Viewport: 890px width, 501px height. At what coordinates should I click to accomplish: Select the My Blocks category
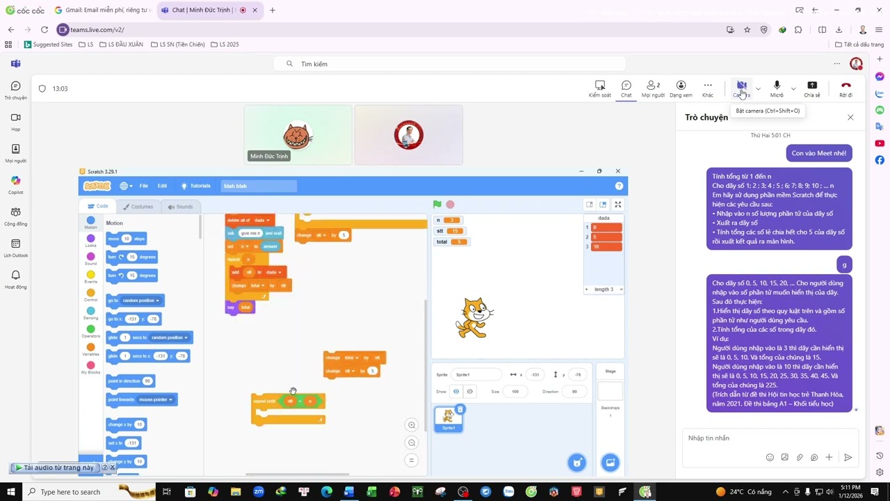(x=90, y=367)
